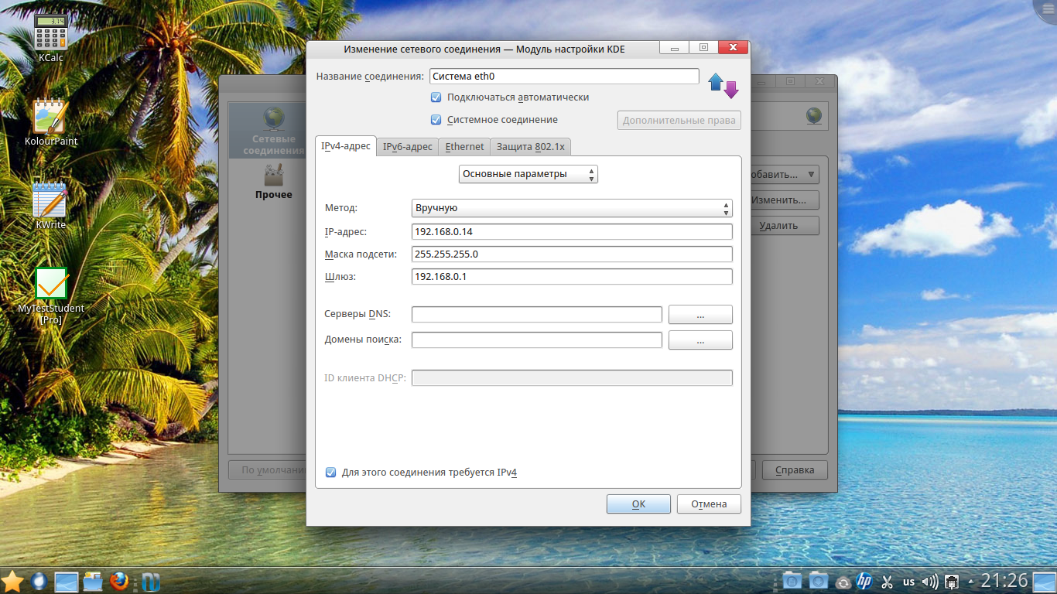Open the volume control in tray

click(x=931, y=582)
